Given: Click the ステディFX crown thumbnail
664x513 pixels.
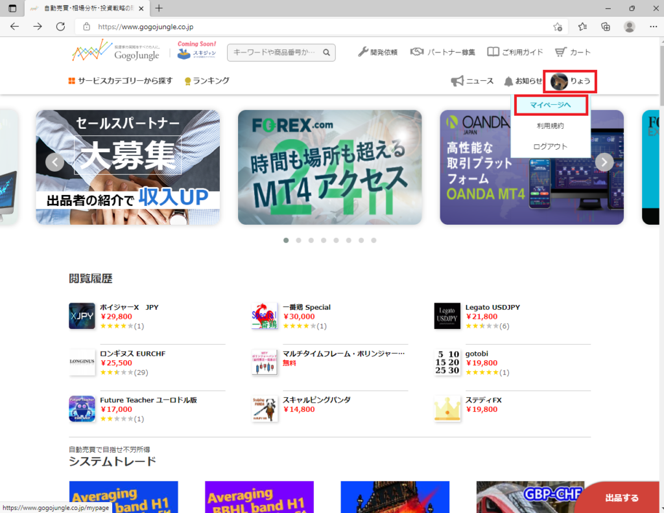Looking at the screenshot, I should [x=447, y=409].
